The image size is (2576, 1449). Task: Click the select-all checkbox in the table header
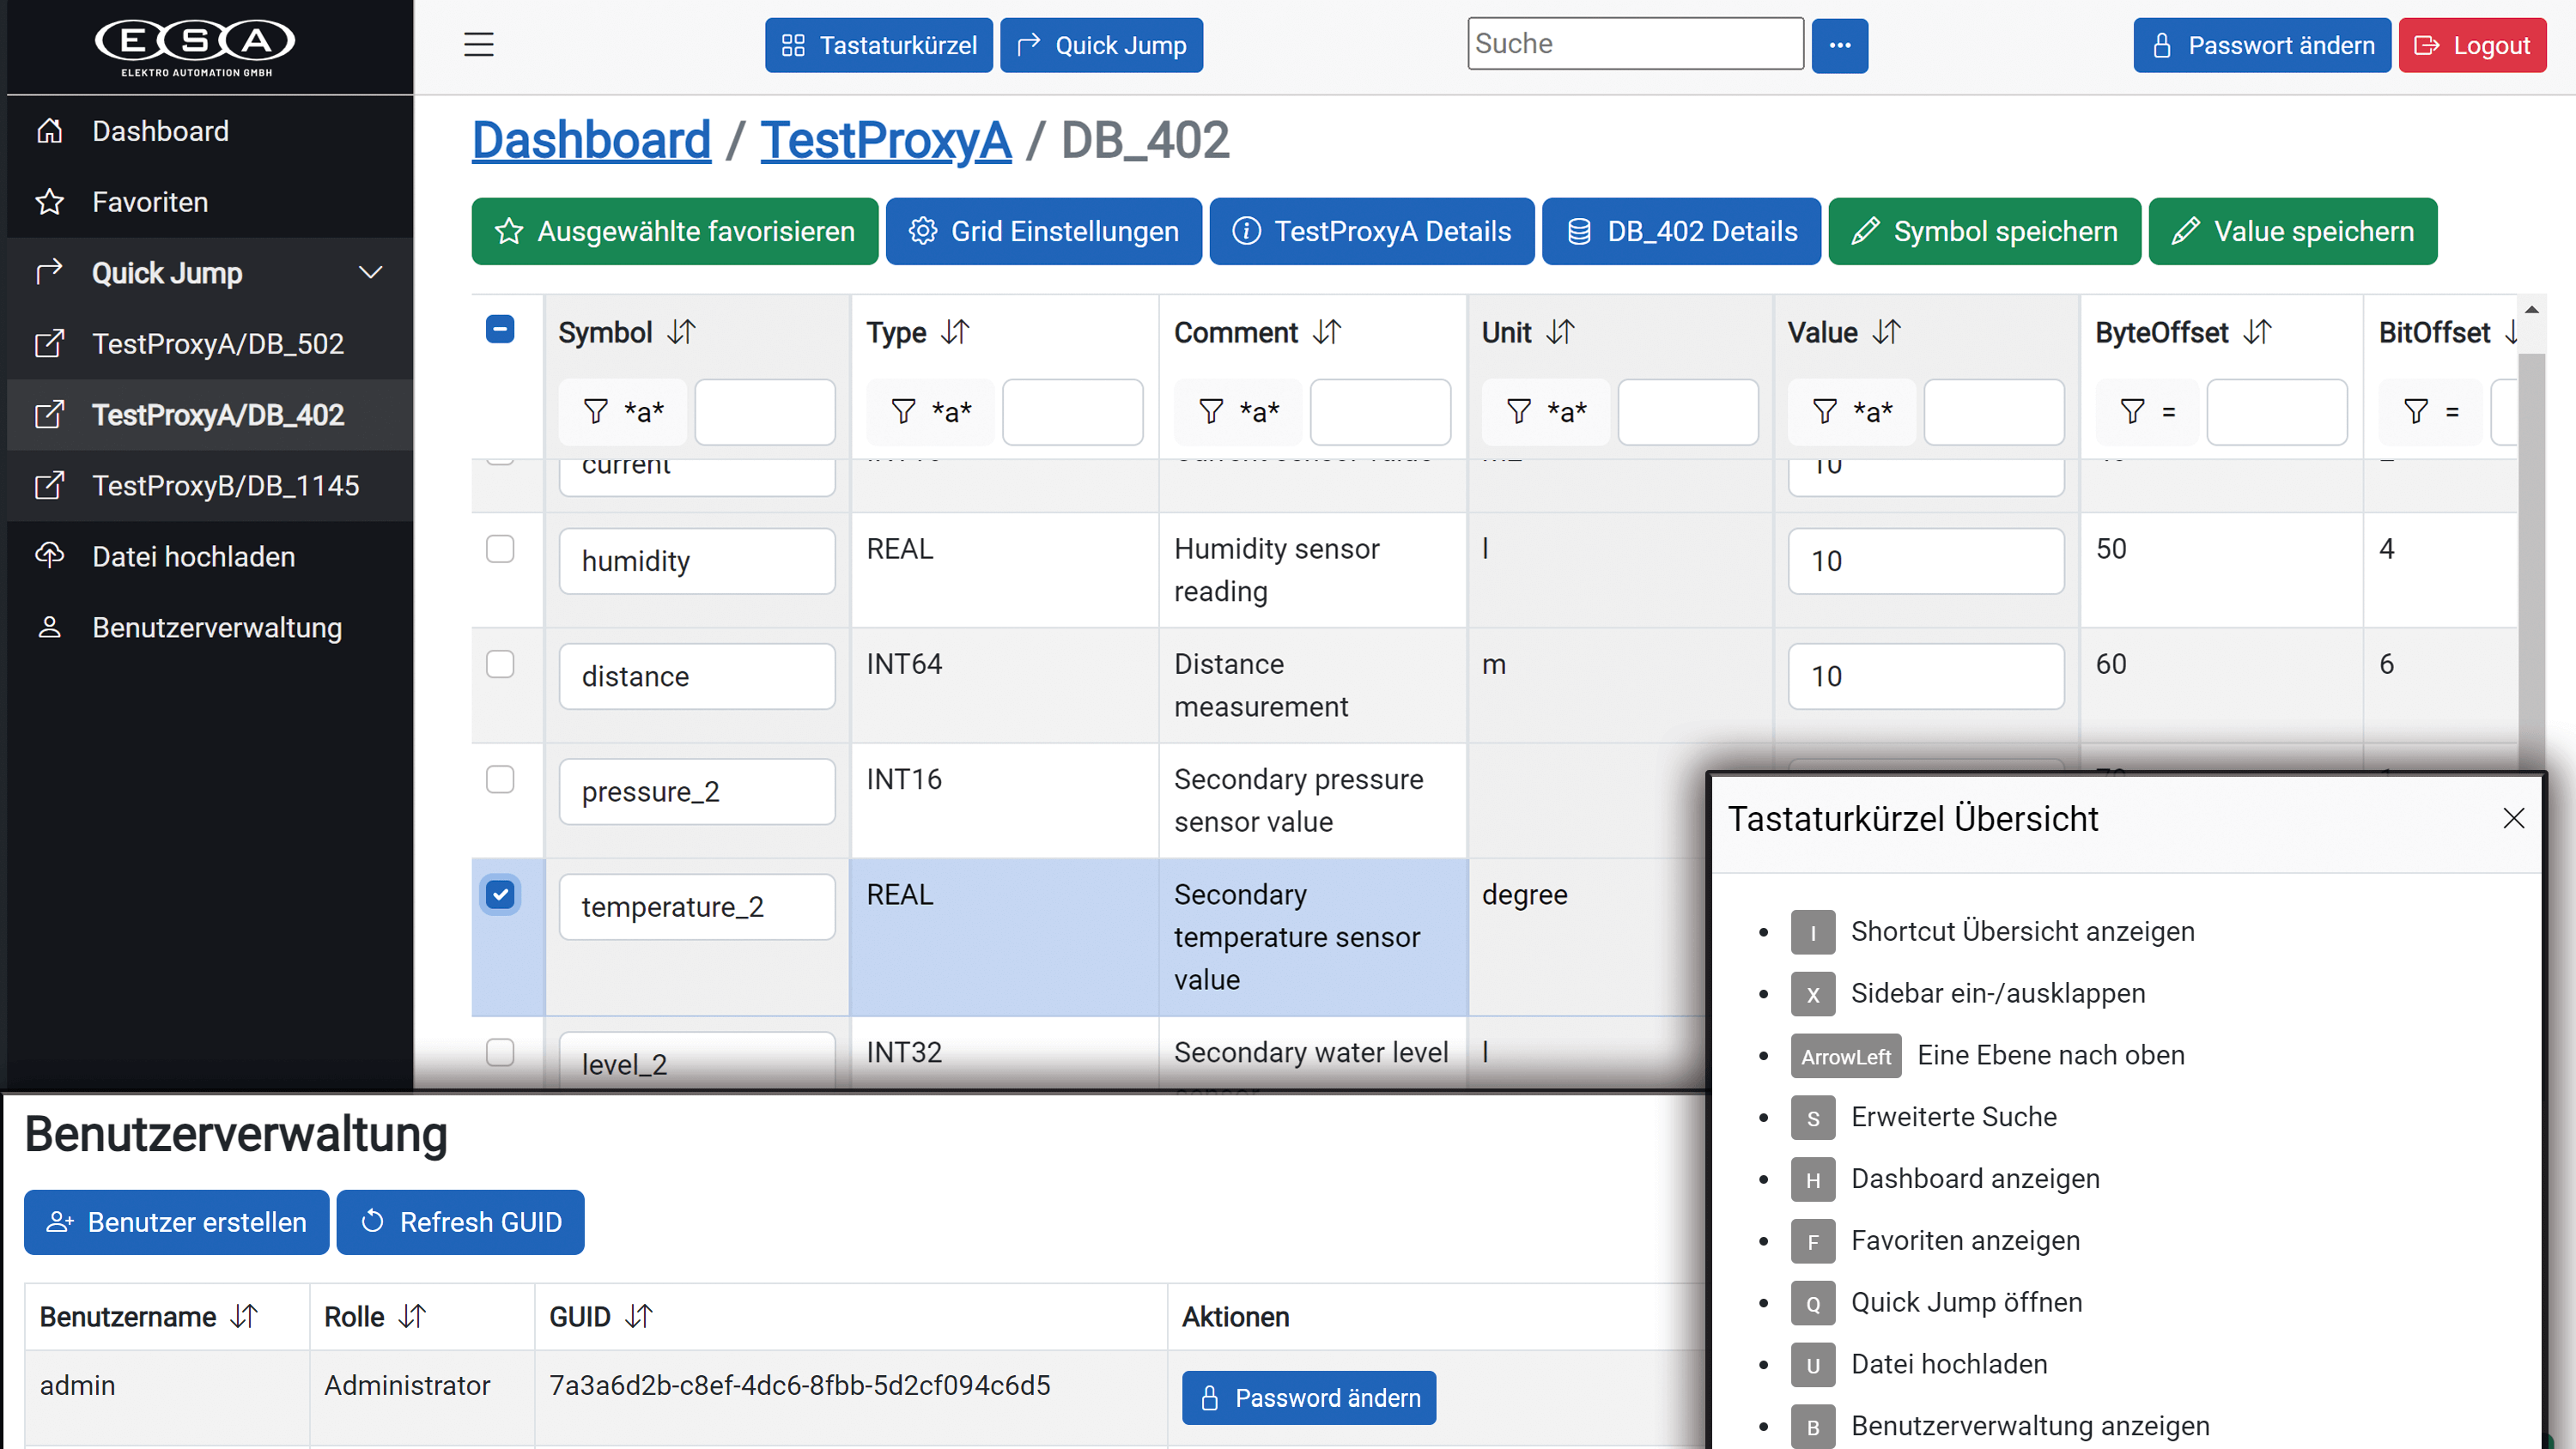click(x=500, y=327)
